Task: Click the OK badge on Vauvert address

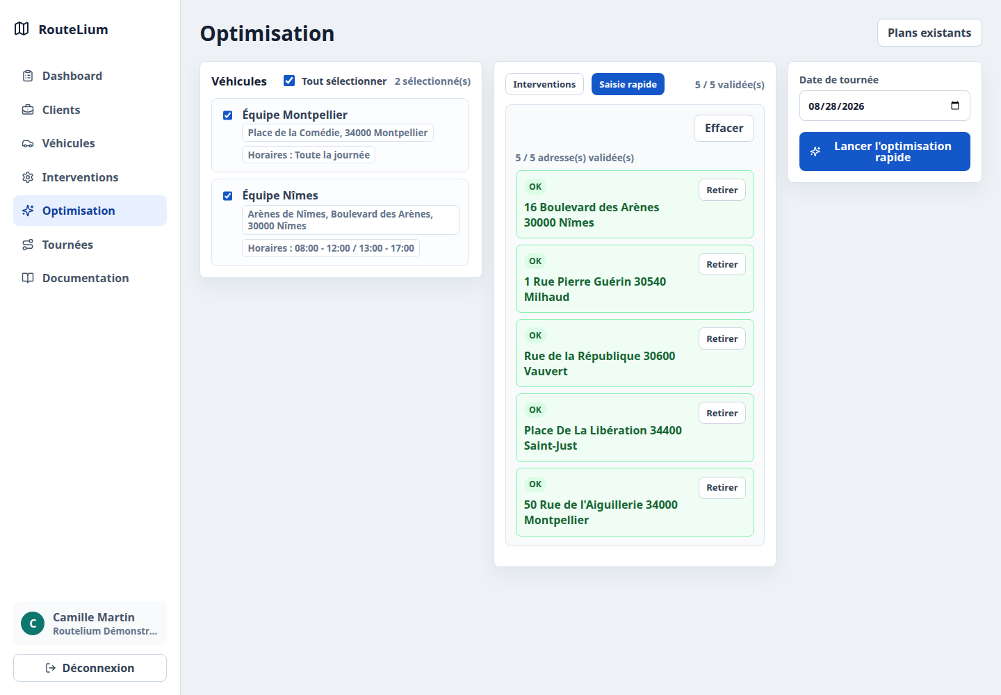Action: click(x=535, y=336)
